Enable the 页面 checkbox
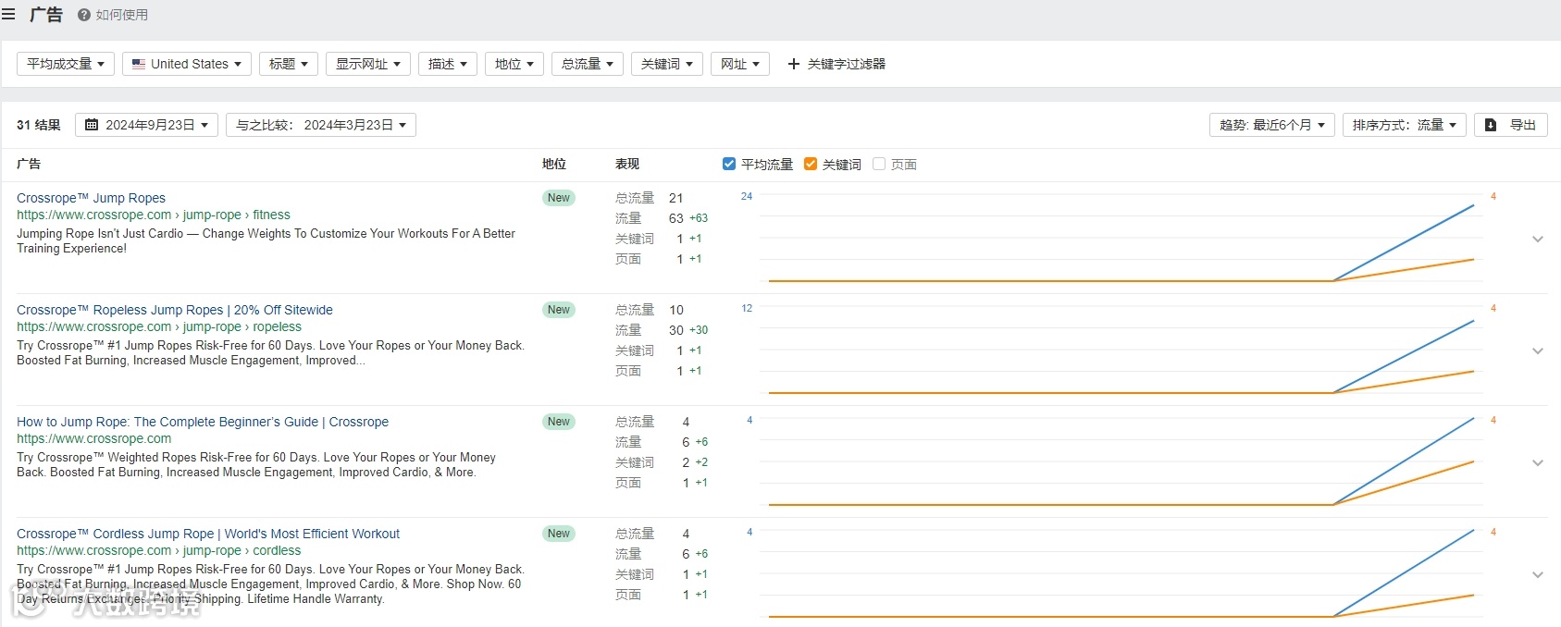 (x=879, y=164)
